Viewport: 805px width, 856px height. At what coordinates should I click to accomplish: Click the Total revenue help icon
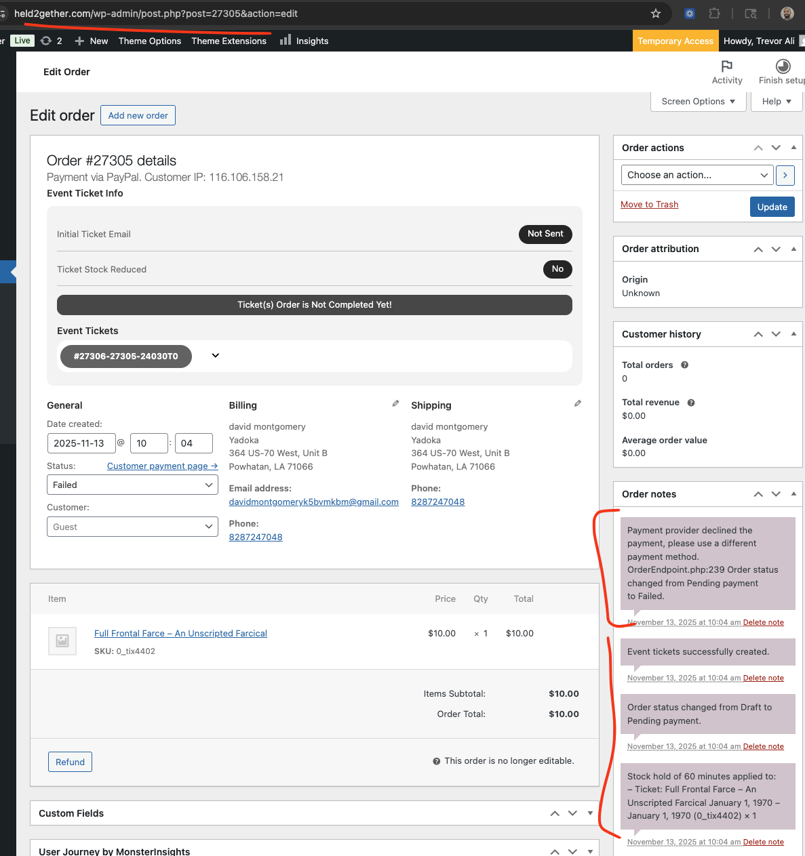[x=690, y=403]
